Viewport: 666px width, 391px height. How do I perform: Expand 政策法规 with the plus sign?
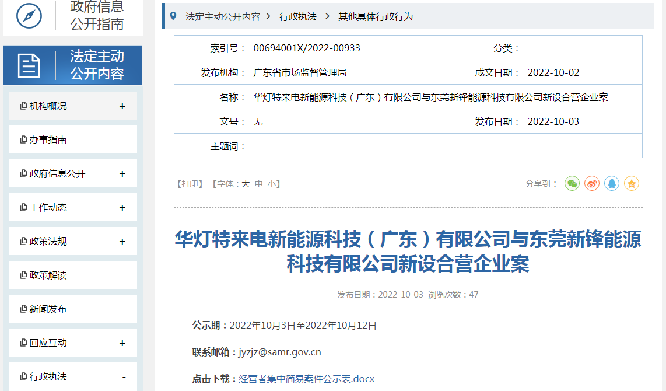point(122,242)
